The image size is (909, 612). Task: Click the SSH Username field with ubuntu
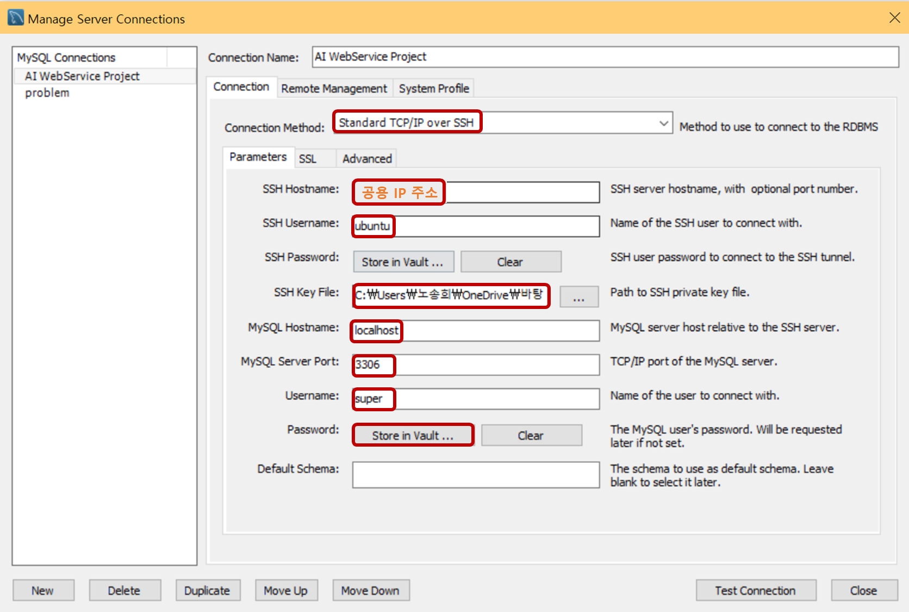pyautogui.click(x=476, y=226)
